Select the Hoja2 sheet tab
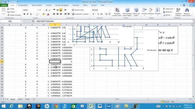This screenshot has width=195, height=109. [x=20, y=99]
